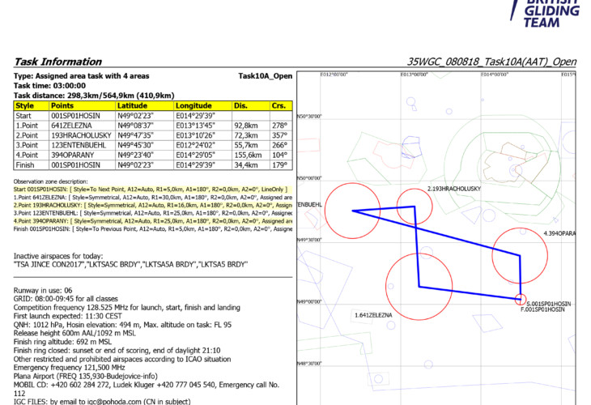Viewport: 591px width, 405px height.
Task: Click the 4.394OPARA waypoint label on map
Action: (559, 233)
